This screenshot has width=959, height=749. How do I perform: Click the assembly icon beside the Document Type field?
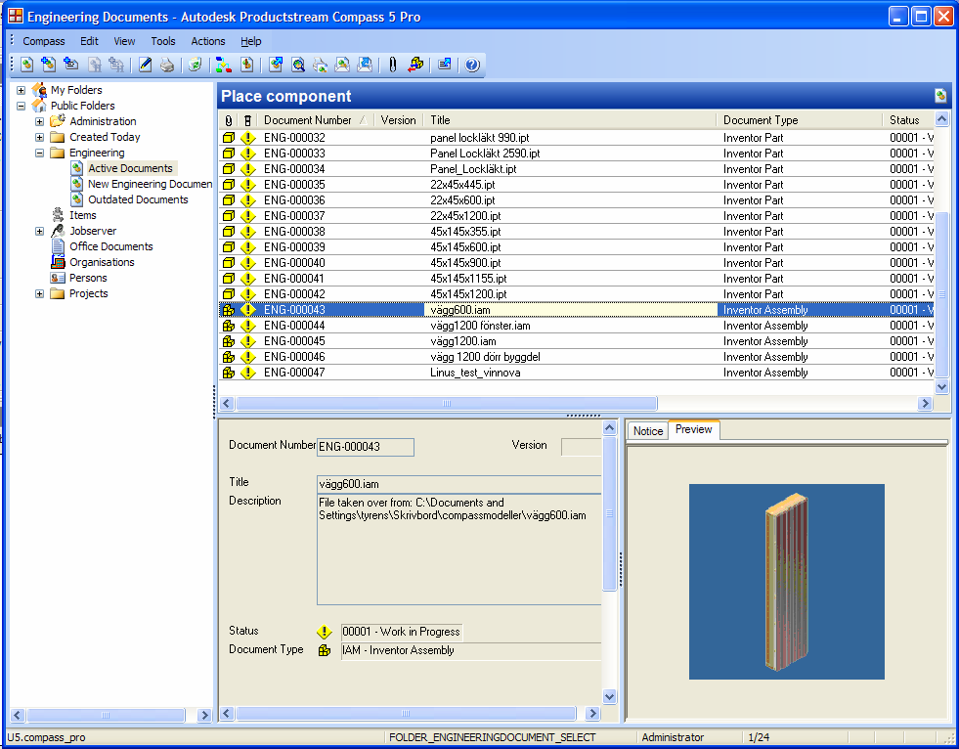325,650
